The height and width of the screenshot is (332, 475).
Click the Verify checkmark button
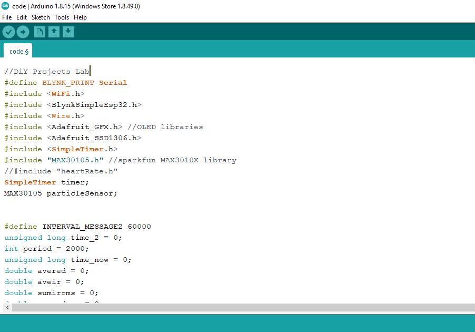point(8,32)
